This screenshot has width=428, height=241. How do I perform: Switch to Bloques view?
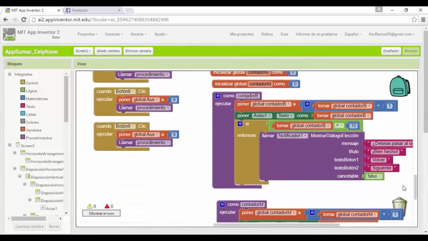(411, 51)
